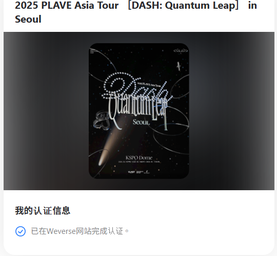Click the four-point star on the poster
Viewport: 277px width, 256px height.
(x=179, y=66)
